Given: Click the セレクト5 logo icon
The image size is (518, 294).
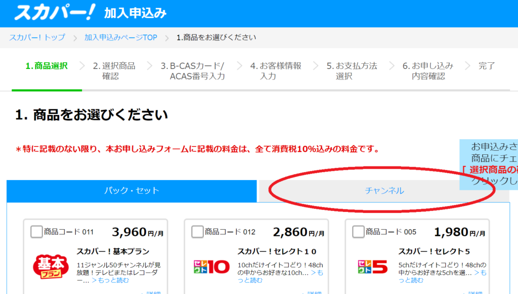Looking at the screenshot, I should 372,267.
